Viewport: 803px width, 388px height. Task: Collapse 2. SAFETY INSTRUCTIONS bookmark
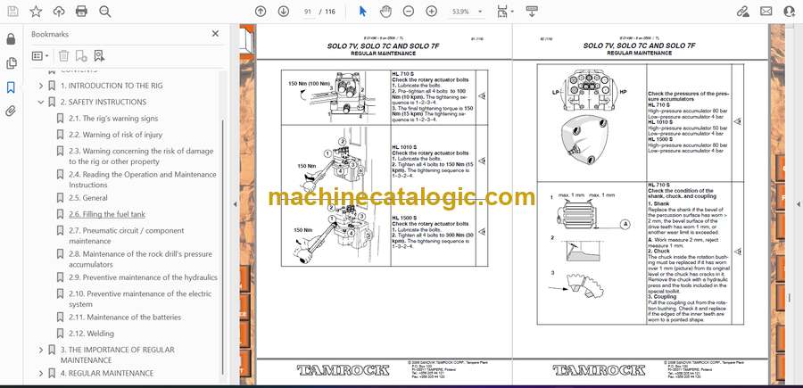[41, 103]
